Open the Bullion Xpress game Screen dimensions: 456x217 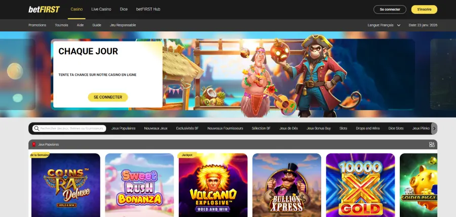(287, 185)
